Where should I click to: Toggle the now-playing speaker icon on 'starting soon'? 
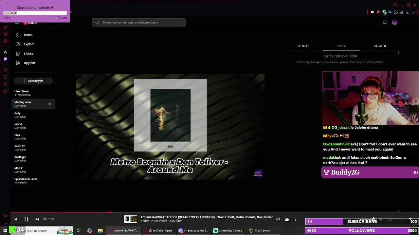click(50, 104)
